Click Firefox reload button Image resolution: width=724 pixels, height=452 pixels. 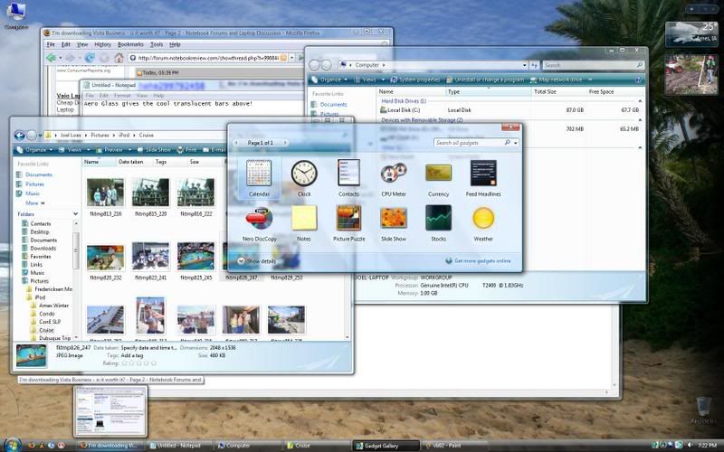(x=90, y=58)
